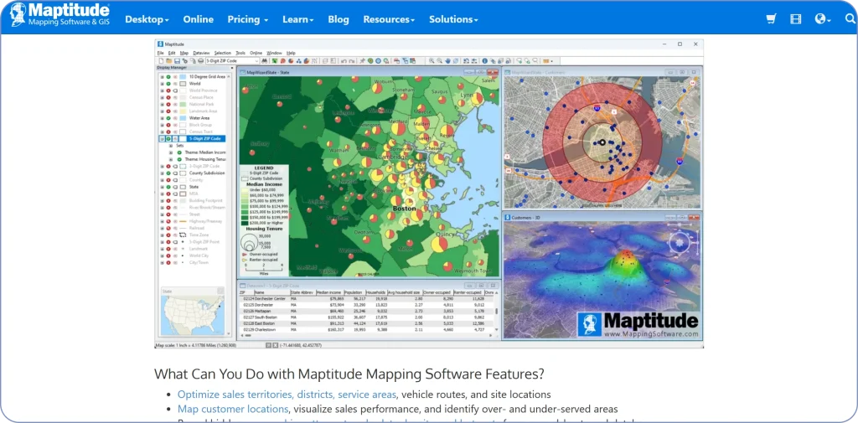Screen dimensions: 858x423
Task: Open the Selection menu in Maptitude
Action: pos(223,53)
